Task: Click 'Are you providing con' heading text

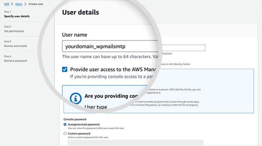Action: pyautogui.click(x=111, y=96)
